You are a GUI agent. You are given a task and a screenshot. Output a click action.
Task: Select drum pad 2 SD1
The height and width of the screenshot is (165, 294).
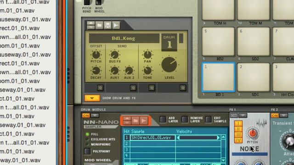pos(253,77)
